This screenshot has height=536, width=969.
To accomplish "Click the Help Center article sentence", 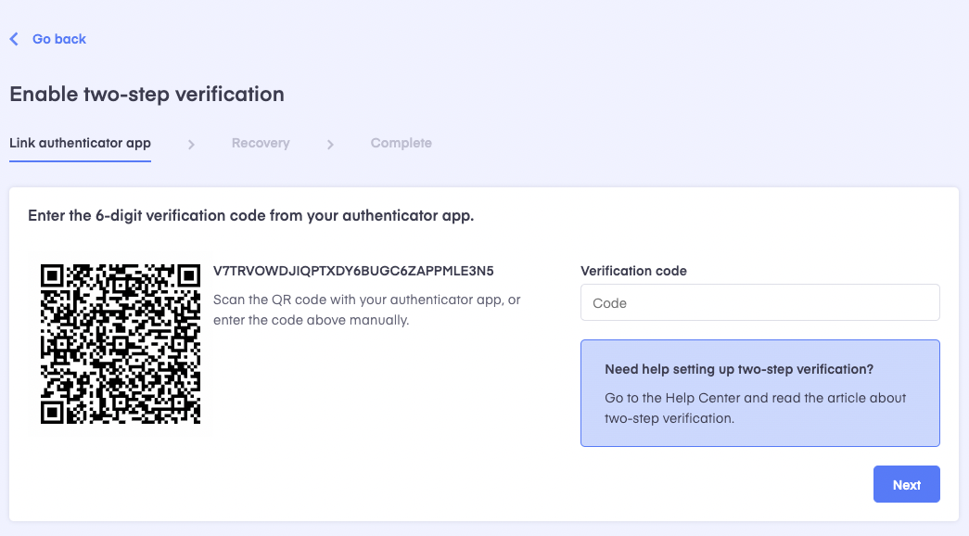I will coord(755,408).
